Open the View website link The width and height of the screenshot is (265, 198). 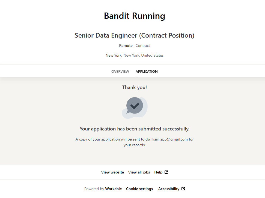click(112, 172)
